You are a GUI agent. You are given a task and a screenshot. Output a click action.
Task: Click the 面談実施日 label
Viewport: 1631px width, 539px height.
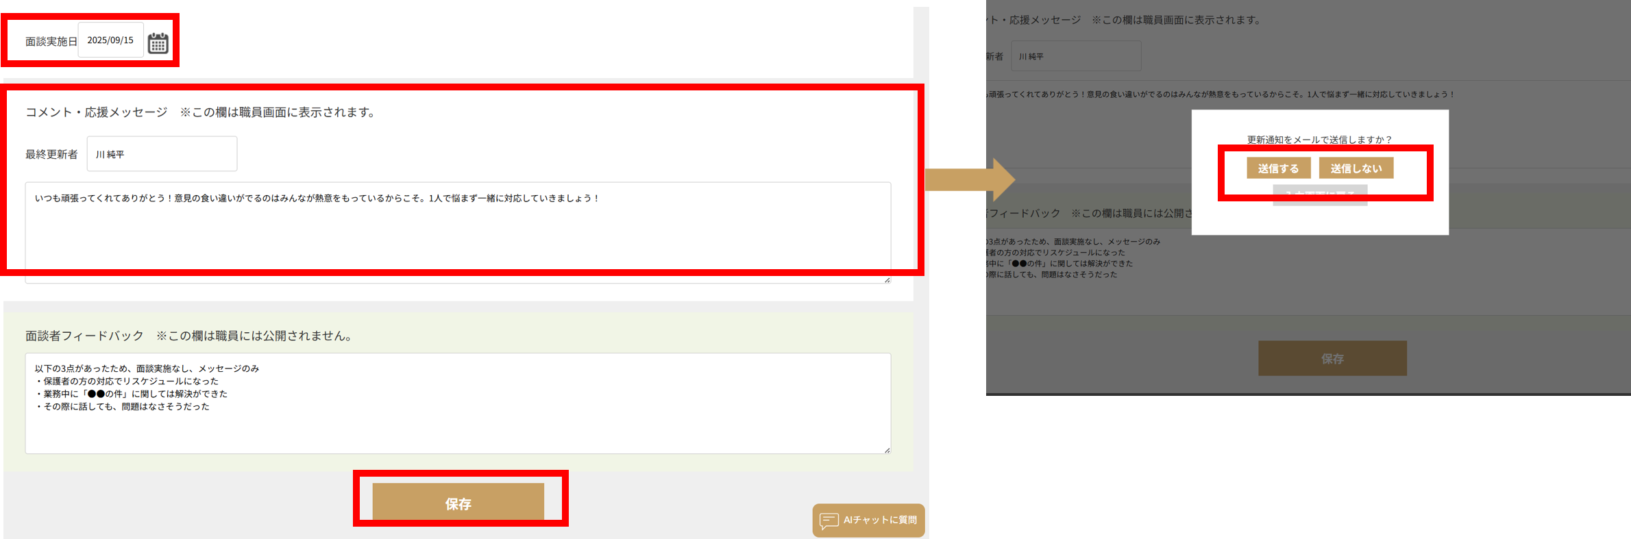click(x=51, y=42)
